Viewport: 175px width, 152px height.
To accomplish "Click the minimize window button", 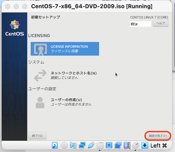I will 16,6.
